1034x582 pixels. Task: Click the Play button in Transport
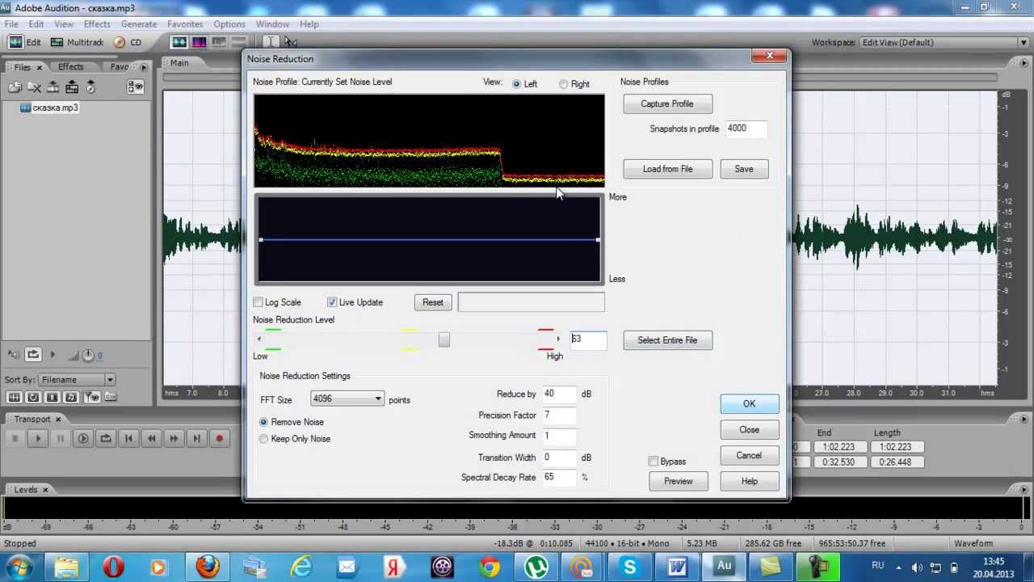point(37,438)
